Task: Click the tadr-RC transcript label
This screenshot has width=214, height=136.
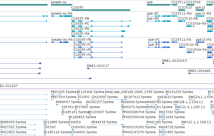Action: (x=153, y=14)
